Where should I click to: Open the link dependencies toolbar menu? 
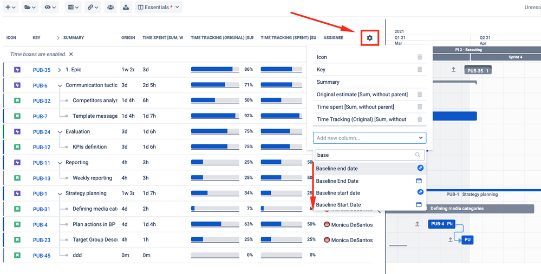(x=92, y=7)
